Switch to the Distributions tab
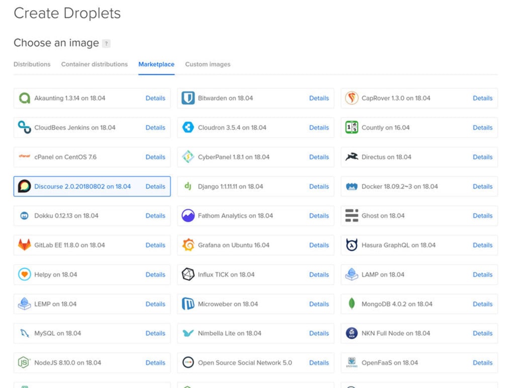 32,64
